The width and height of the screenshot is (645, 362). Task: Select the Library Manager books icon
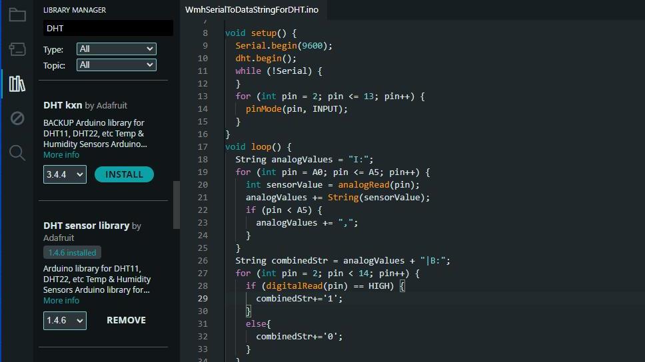tap(17, 84)
